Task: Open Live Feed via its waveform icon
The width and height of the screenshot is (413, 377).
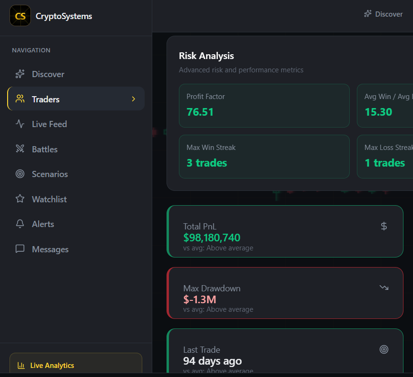Action: (x=20, y=124)
